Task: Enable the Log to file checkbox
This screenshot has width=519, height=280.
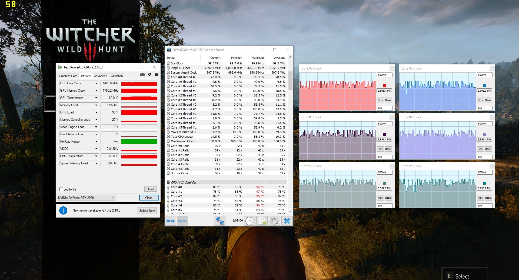Action: click(61, 189)
